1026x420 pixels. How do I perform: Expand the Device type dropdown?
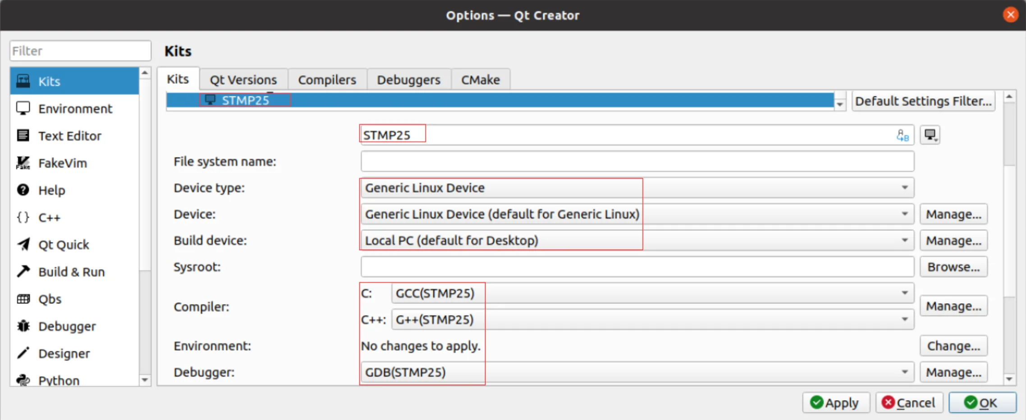click(637, 187)
